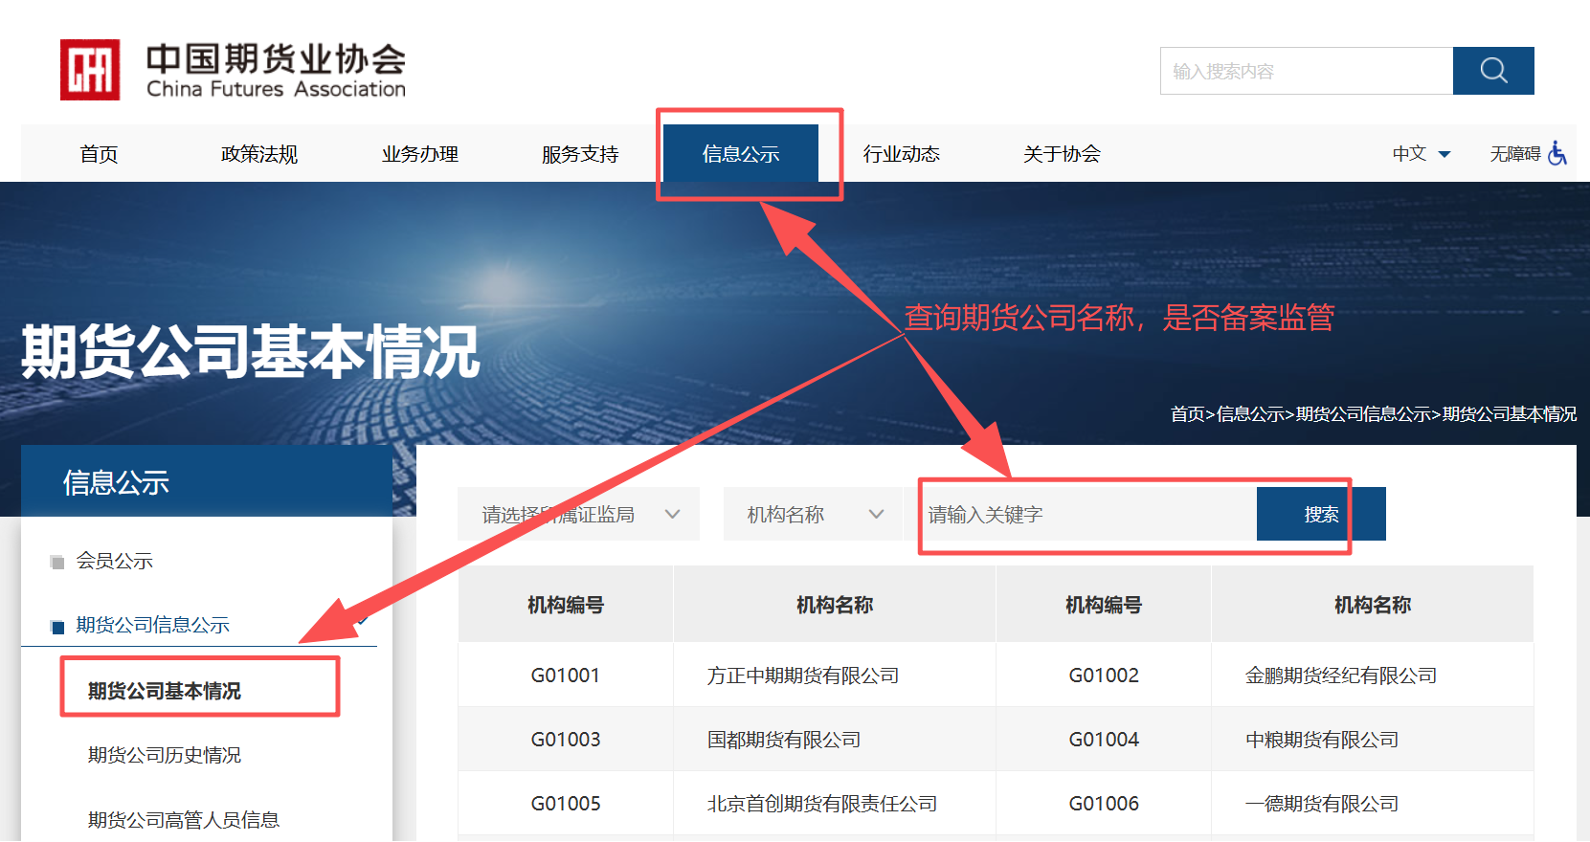Open the 服务支持 menu

[580, 154]
